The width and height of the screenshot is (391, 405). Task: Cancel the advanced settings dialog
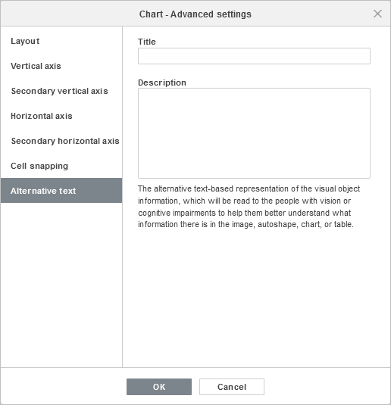click(232, 387)
